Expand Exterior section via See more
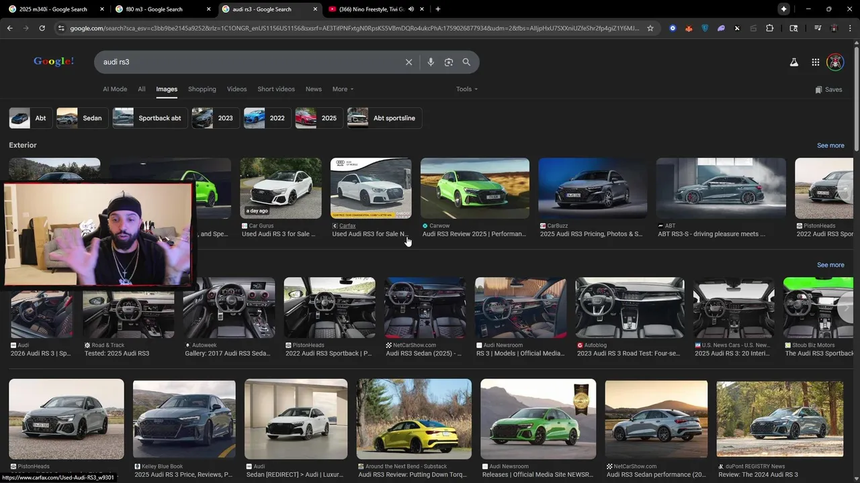This screenshot has width=860, height=483. pos(830,146)
